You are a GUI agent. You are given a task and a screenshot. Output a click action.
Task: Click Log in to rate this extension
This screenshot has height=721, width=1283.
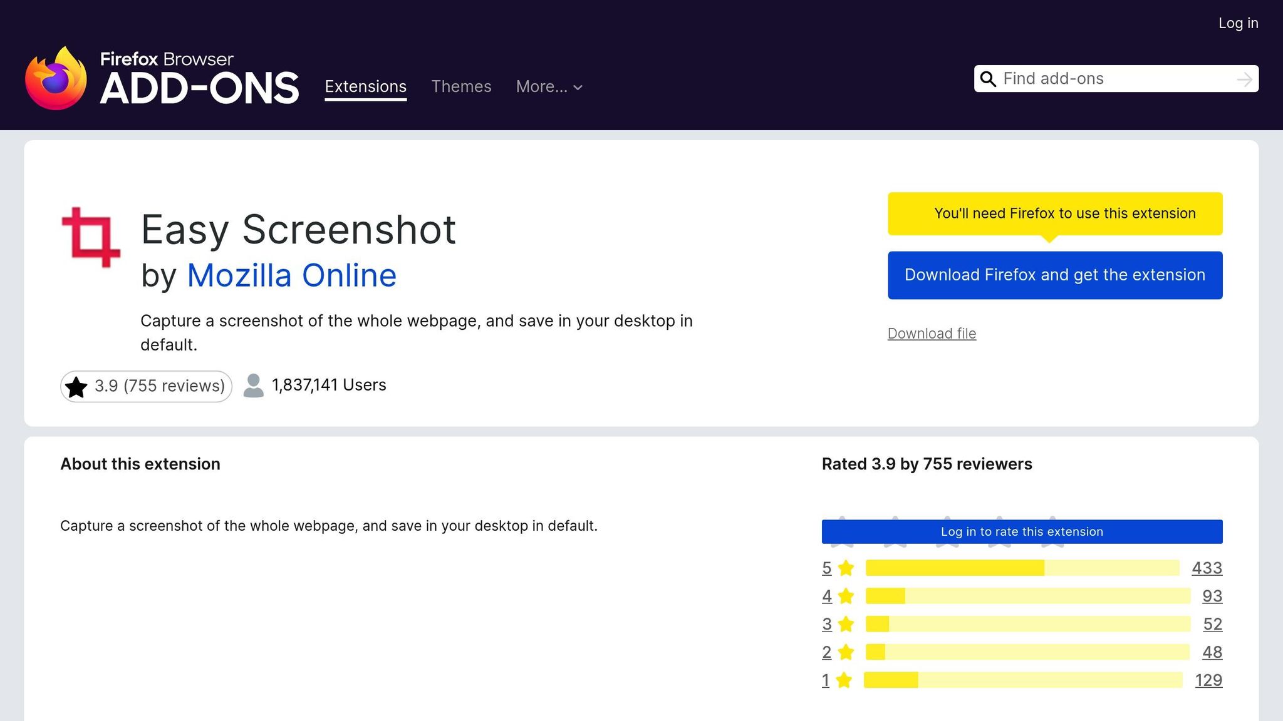click(1022, 532)
